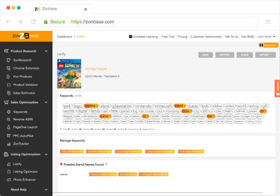Select the Product Validator icon
Viewport: 280px width, 196px height.
coord(9,85)
